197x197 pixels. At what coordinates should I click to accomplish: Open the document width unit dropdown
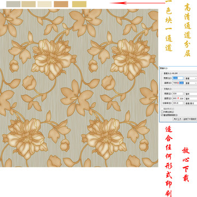(191, 94)
